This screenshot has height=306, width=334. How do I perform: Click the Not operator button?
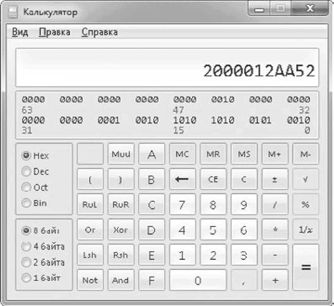point(90,280)
